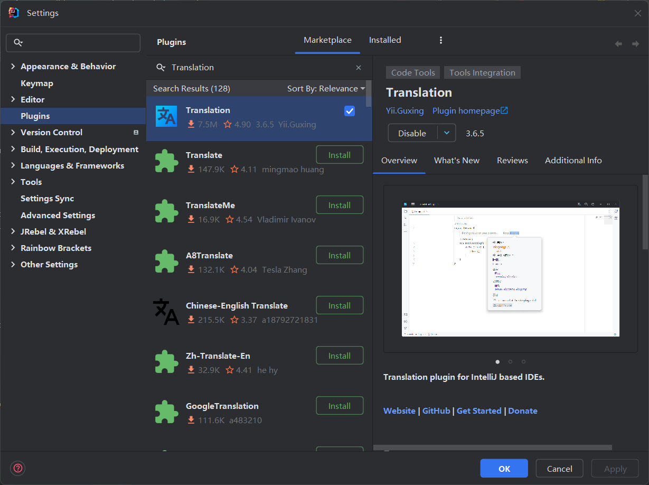Open the plugins options three-dot menu
This screenshot has width=649, height=485.
tap(441, 40)
